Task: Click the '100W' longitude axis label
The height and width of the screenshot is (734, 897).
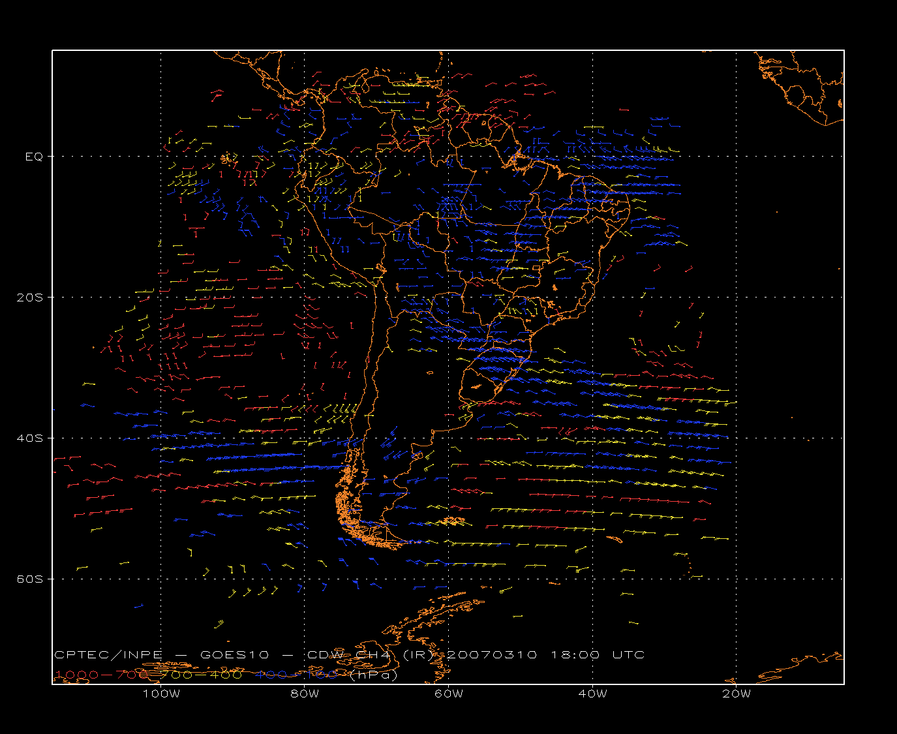Action: 161,694
